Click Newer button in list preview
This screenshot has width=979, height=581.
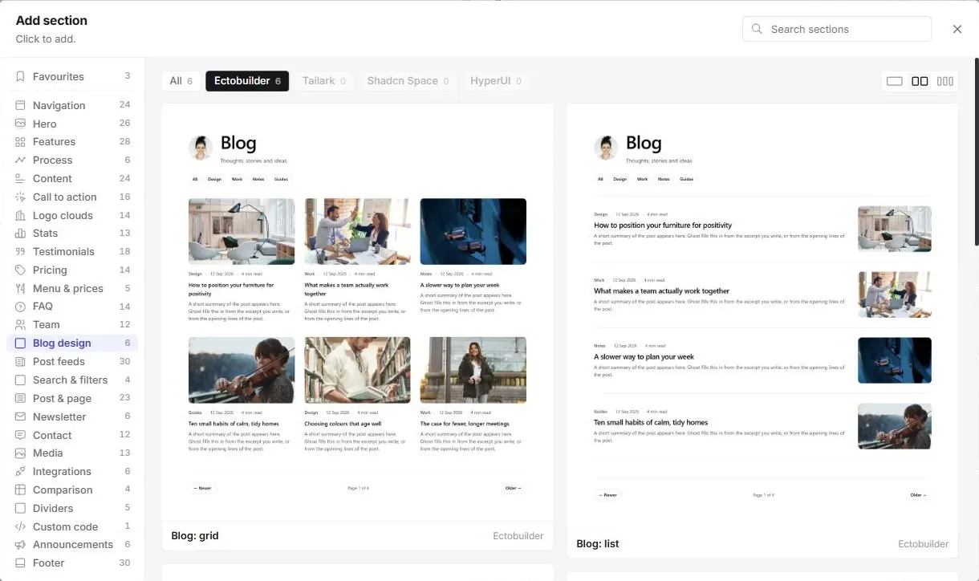point(607,495)
